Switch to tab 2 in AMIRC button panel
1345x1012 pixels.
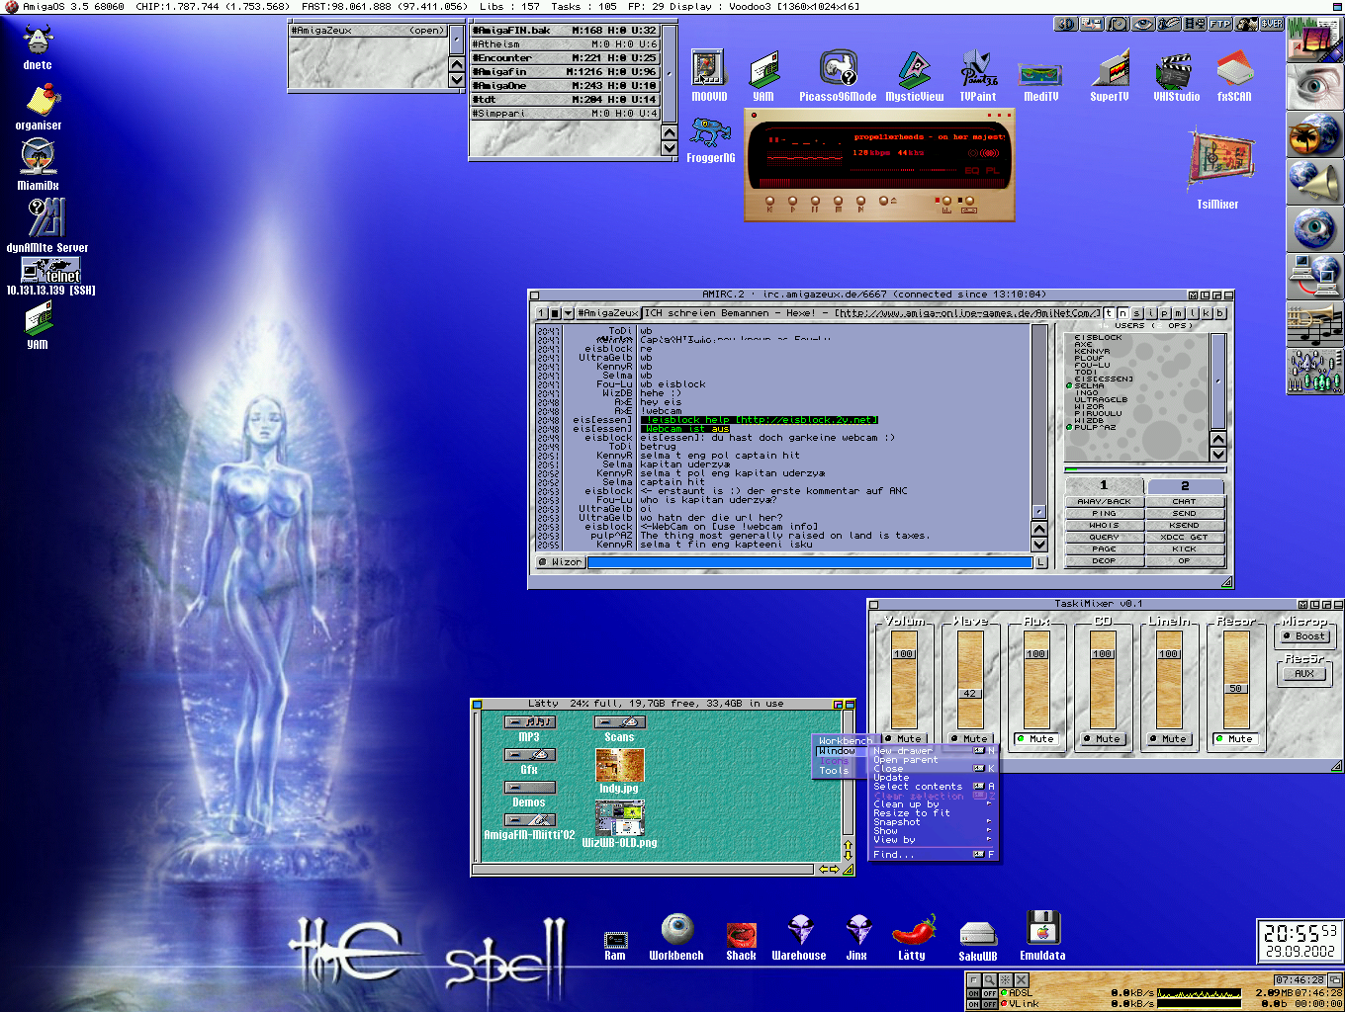(x=1185, y=486)
